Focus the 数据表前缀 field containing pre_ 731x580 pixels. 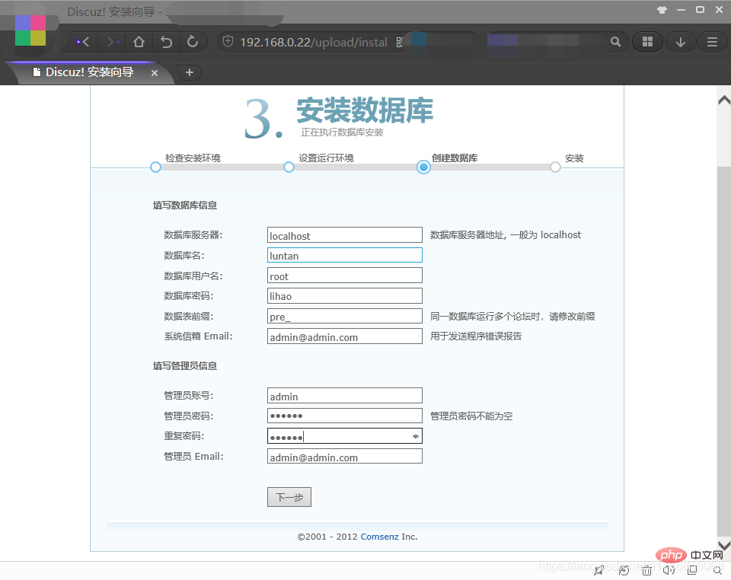345,317
